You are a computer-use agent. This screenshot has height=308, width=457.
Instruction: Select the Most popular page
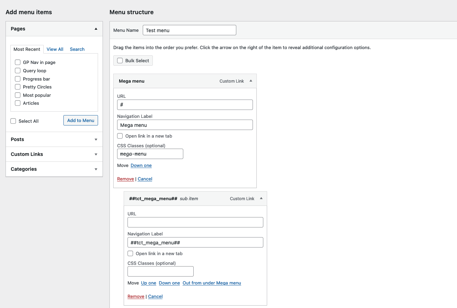[x=18, y=95]
